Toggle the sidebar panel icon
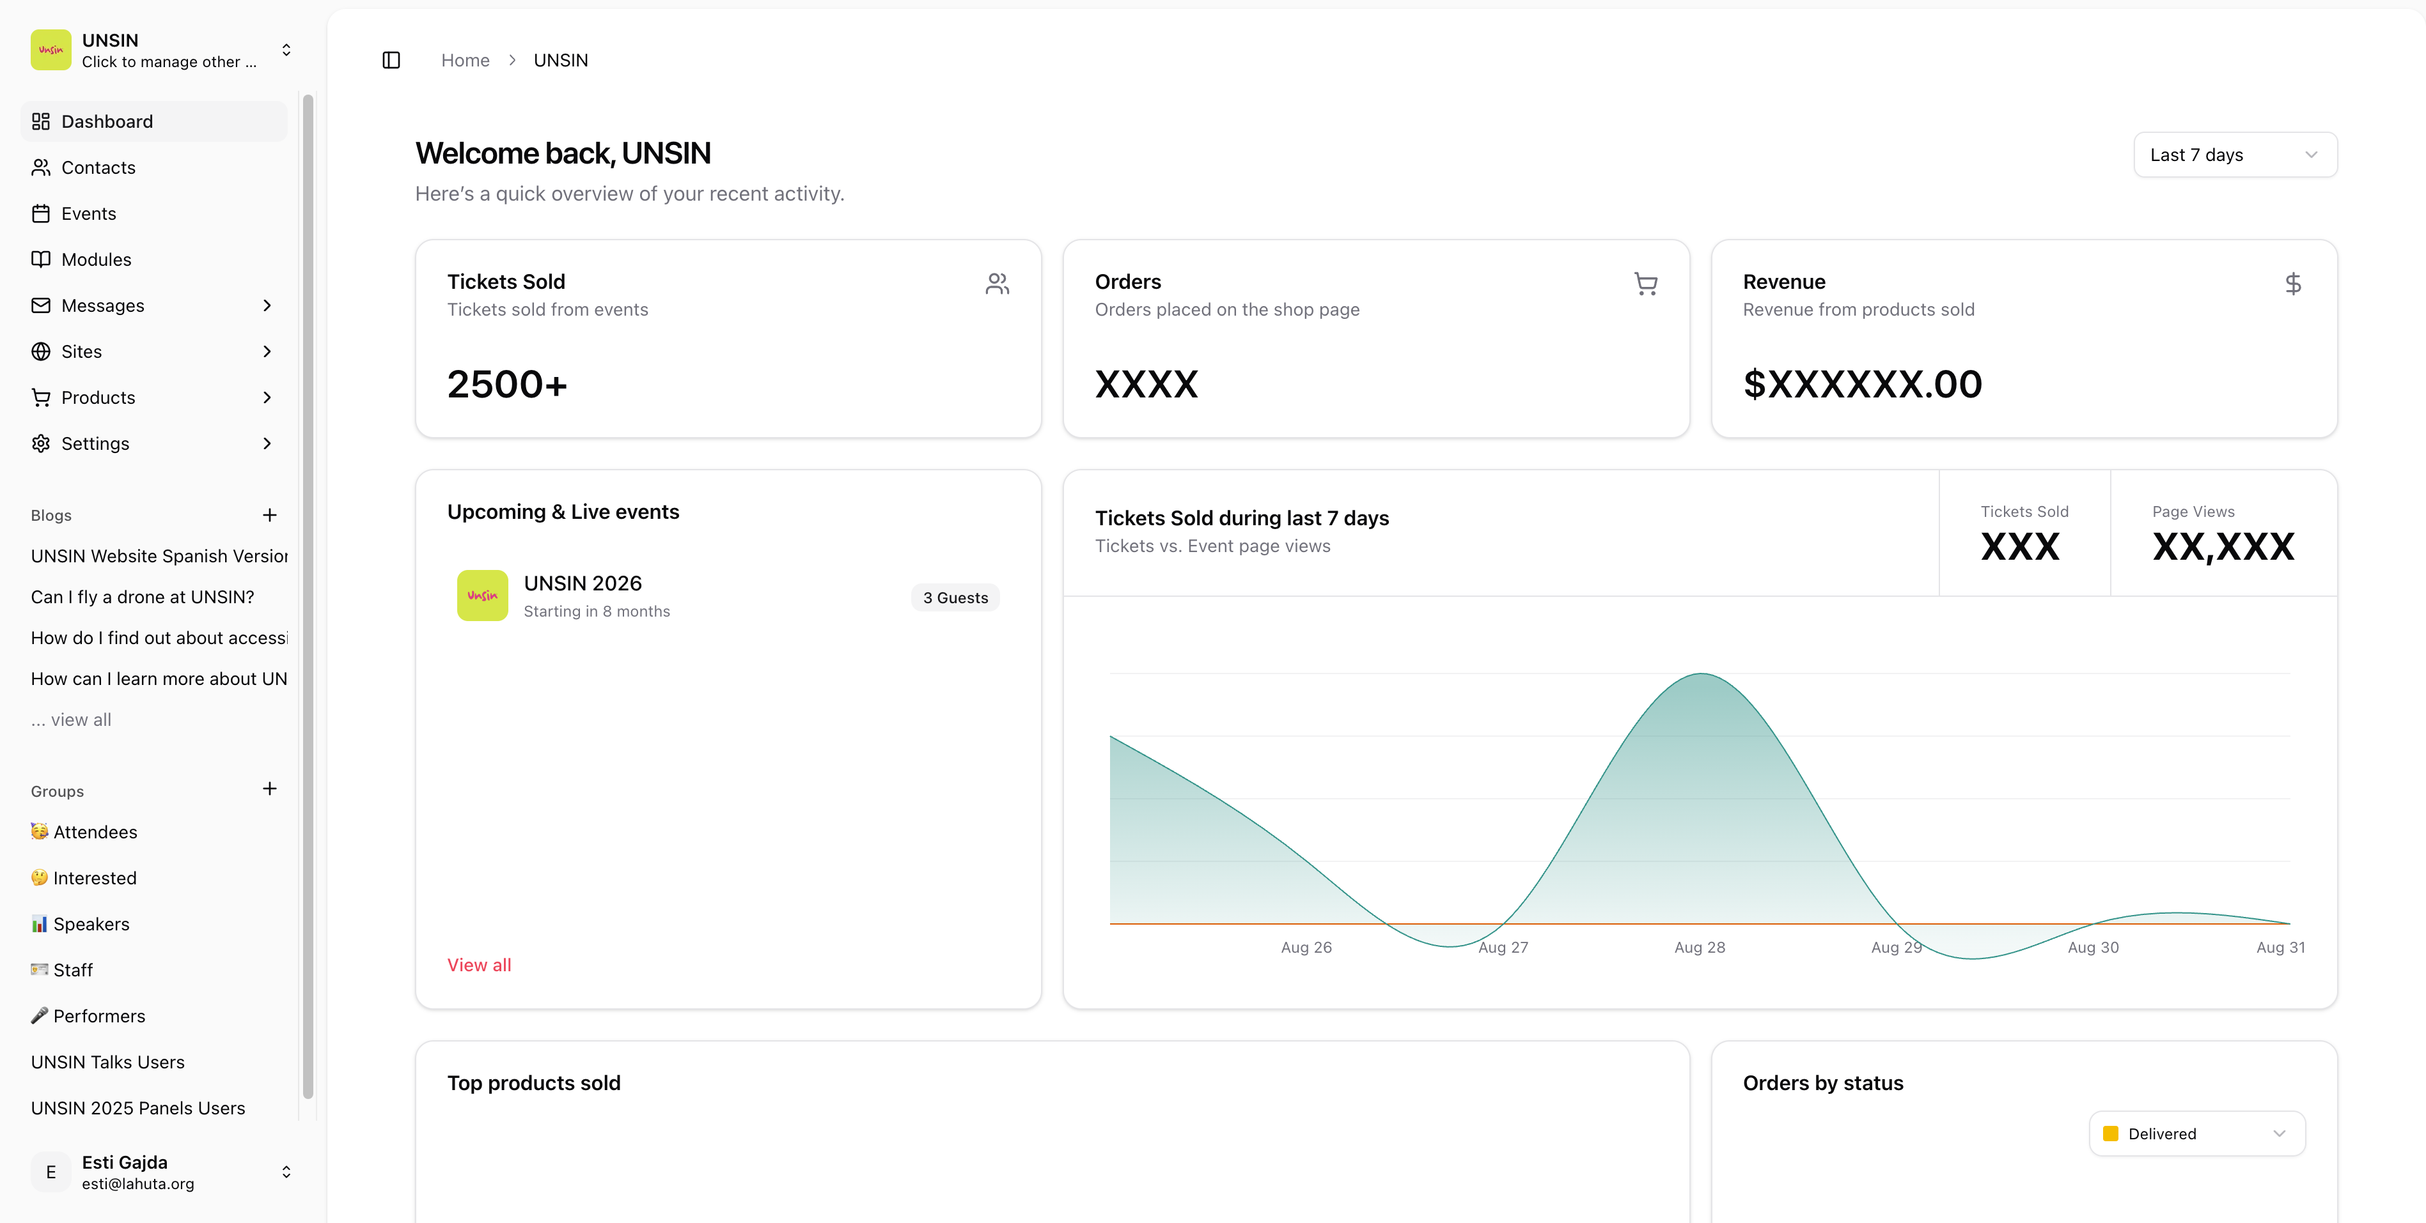Viewport: 2426px width, 1223px height. (x=391, y=60)
